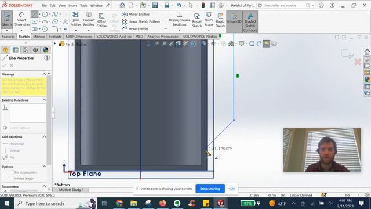Select the Corner Rectangle tool
This screenshot has height=209, width=371.
point(35,22)
